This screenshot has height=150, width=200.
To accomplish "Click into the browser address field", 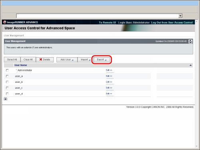I will pos(97,16).
